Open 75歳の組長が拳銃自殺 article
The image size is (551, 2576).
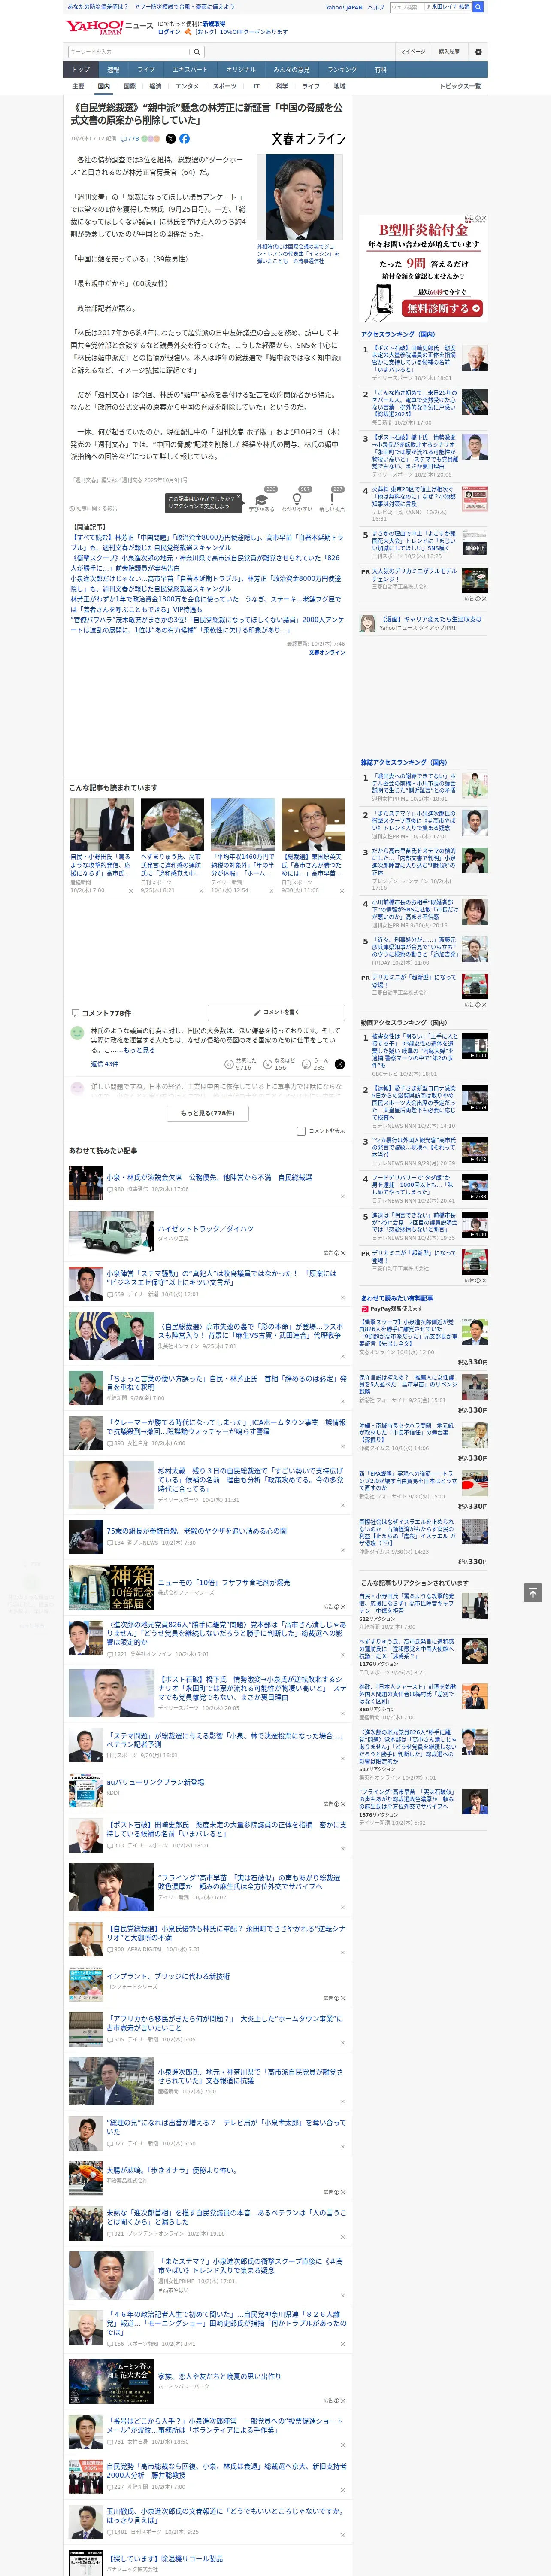197,1531
